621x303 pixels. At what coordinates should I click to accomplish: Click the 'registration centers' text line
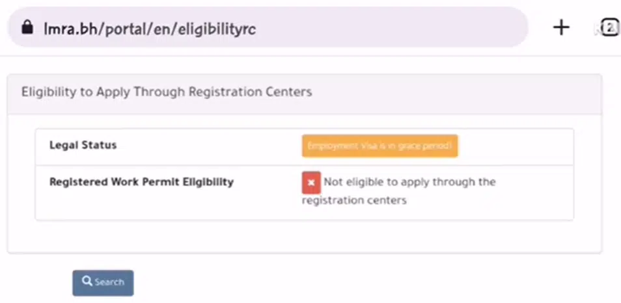tap(354, 200)
